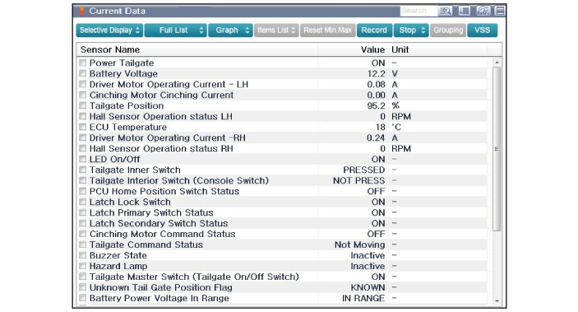Click the graph snapshot icon in title bar

(483, 11)
